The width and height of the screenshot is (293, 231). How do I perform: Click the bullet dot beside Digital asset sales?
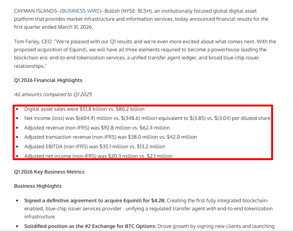click(x=17, y=109)
